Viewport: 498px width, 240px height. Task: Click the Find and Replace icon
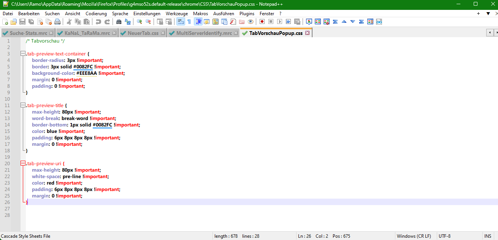coord(128,22)
